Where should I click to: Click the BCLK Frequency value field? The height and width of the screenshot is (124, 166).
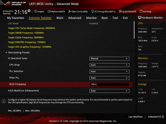pos(109,84)
